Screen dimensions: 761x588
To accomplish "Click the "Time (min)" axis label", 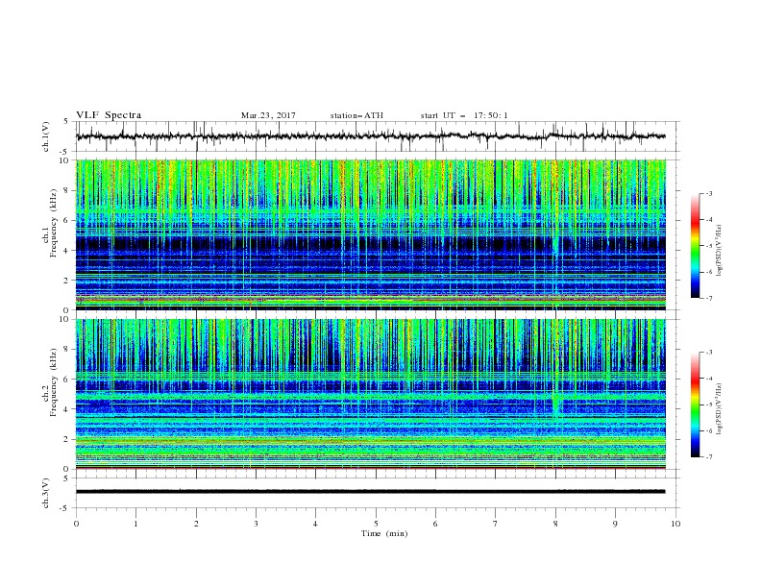I will tap(384, 533).
